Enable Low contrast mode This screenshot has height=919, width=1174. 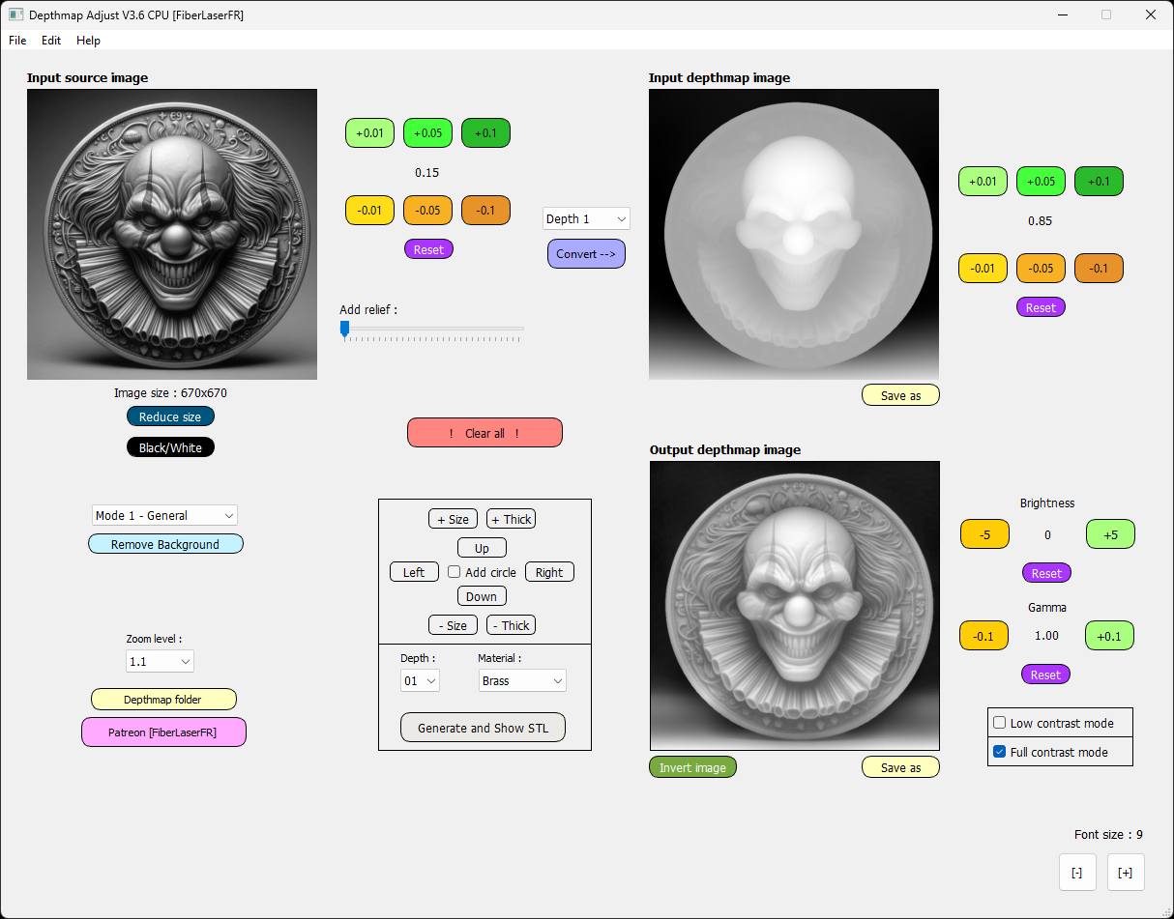pos(1000,723)
